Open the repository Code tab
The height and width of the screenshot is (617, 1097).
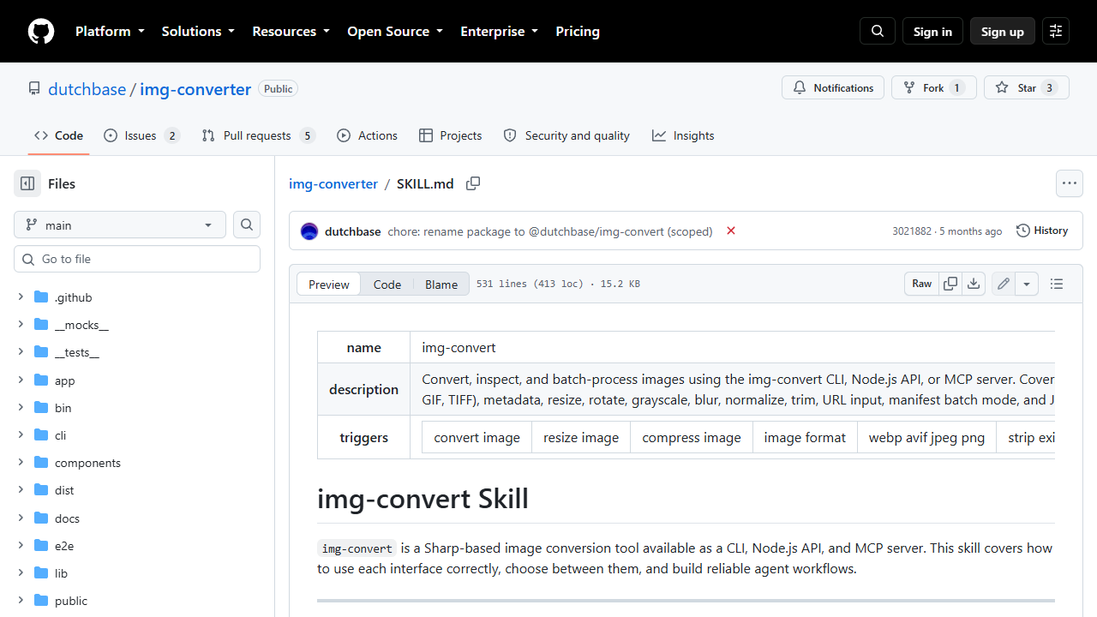click(x=59, y=135)
